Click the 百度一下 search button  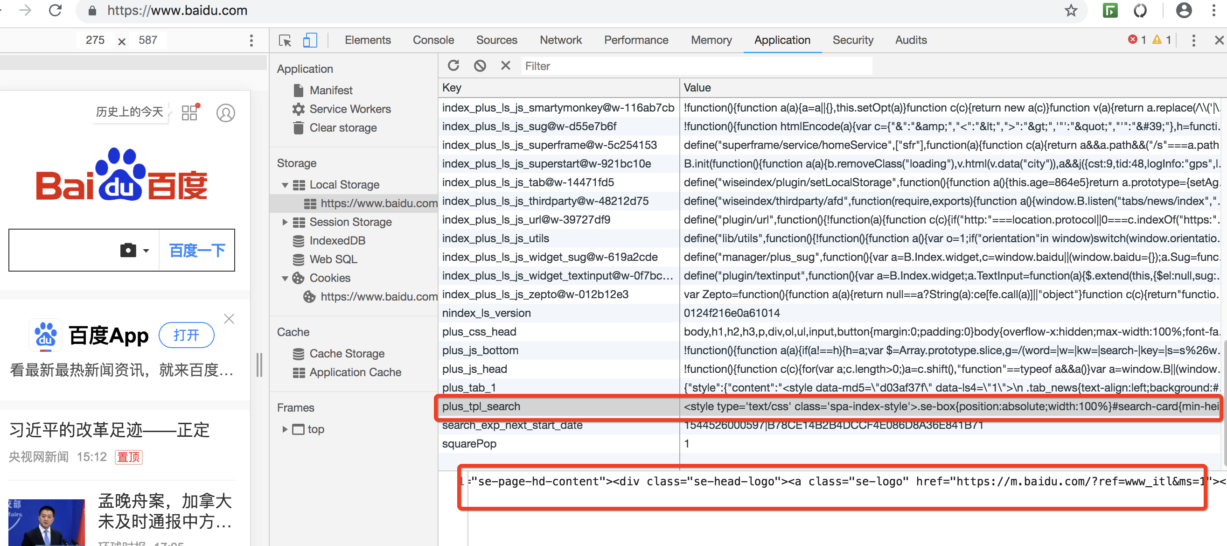point(197,250)
